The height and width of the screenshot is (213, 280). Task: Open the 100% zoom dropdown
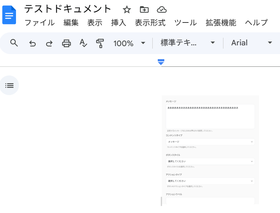pos(129,44)
